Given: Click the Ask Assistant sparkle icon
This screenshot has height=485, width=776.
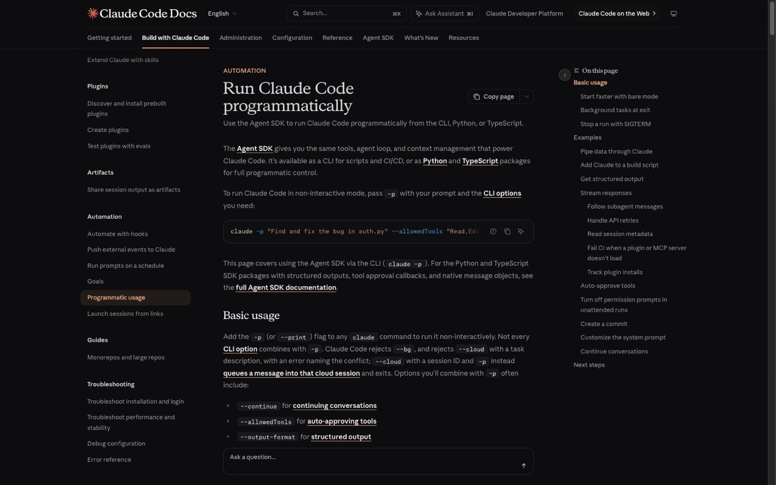Looking at the screenshot, I should point(418,13).
